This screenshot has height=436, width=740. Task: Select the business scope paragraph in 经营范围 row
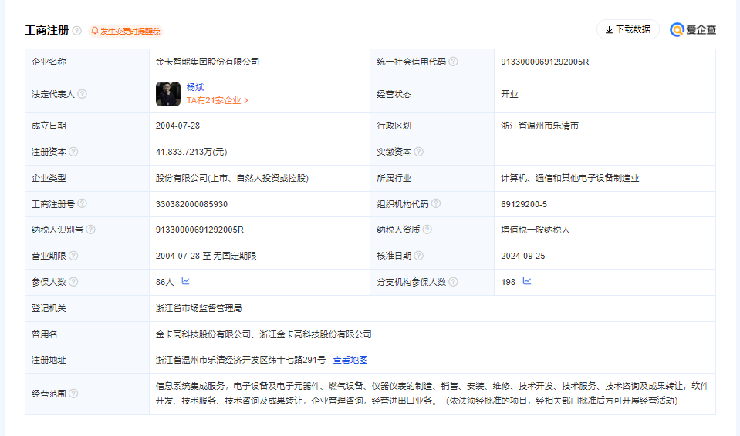[x=432, y=393]
